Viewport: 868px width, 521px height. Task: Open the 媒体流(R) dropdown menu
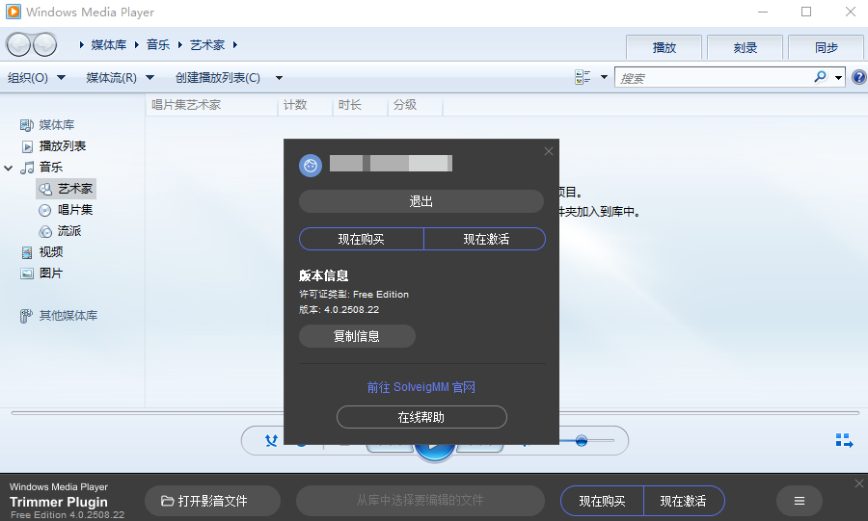pos(120,77)
